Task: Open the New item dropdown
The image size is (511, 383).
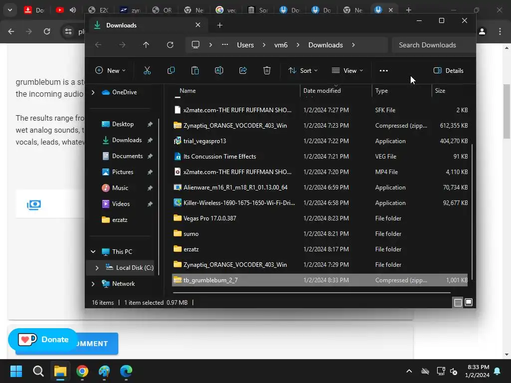Action: (x=110, y=70)
